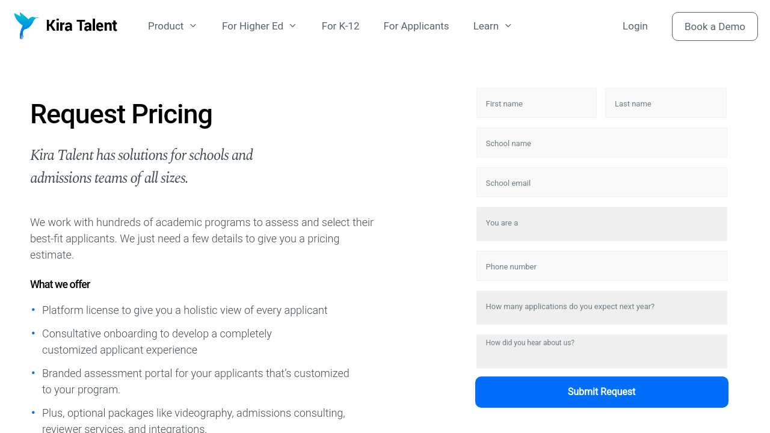The height and width of the screenshot is (433, 770).
Task: Click the Phone number field
Action: 602,266
